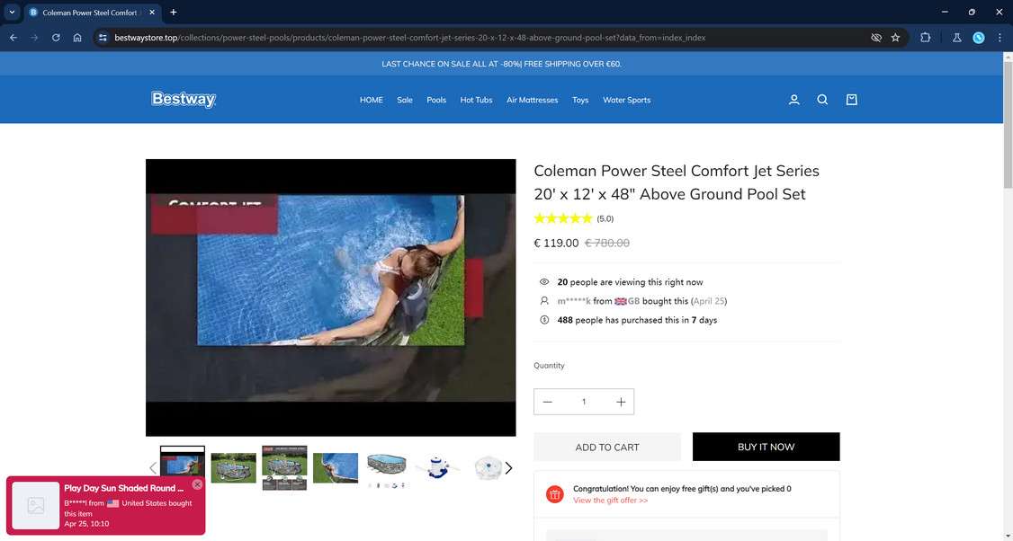Click the '488 people has purchased' text
The height and width of the screenshot is (541, 1013).
[637, 320]
